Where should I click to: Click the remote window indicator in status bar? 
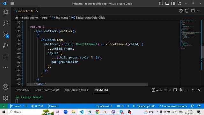4,106
